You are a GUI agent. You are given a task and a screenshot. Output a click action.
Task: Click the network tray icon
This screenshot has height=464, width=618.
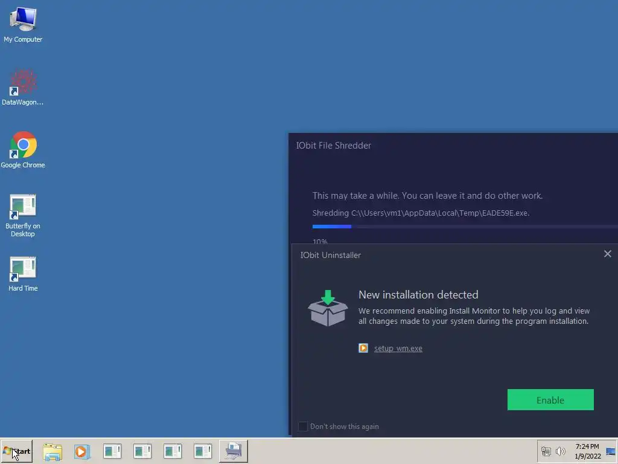click(546, 451)
